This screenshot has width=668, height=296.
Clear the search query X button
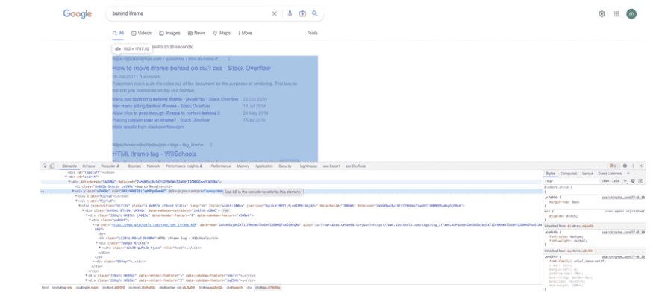click(x=275, y=13)
